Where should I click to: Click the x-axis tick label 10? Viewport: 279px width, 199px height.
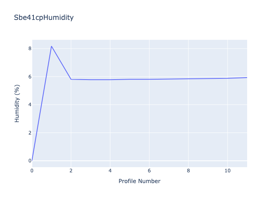pyautogui.click(x=227, y=171)
